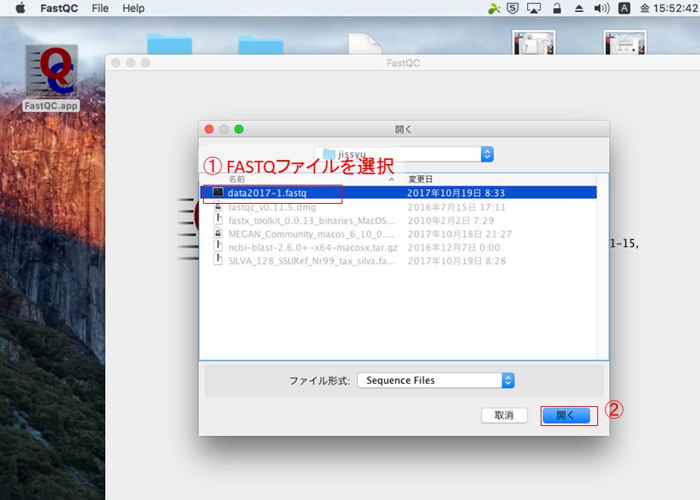
Task: Select the right screenshot thumbnail on desktop
Action: (625, 42)
